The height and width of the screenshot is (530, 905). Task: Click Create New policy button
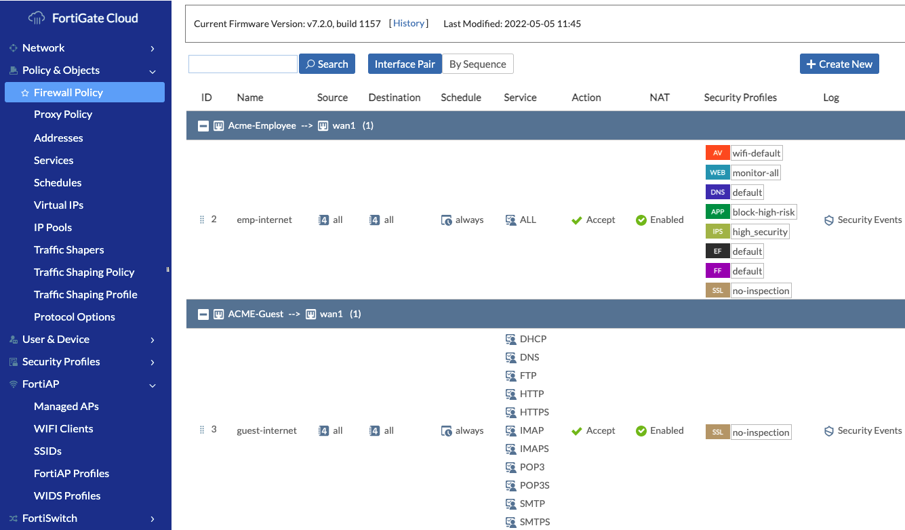[839, 64]
